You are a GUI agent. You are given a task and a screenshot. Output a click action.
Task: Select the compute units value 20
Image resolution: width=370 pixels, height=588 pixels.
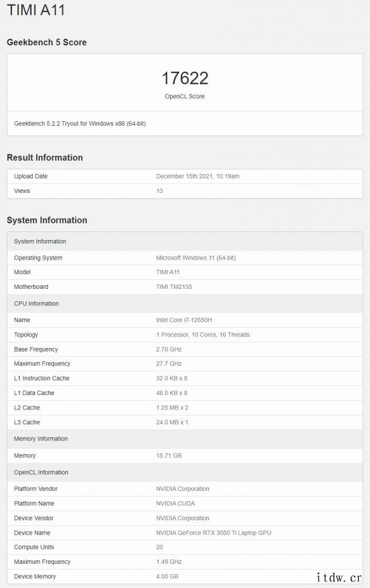(160, 547)
